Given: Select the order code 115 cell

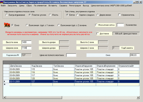Looking at the screenshot, I should (x=42, y=69).
